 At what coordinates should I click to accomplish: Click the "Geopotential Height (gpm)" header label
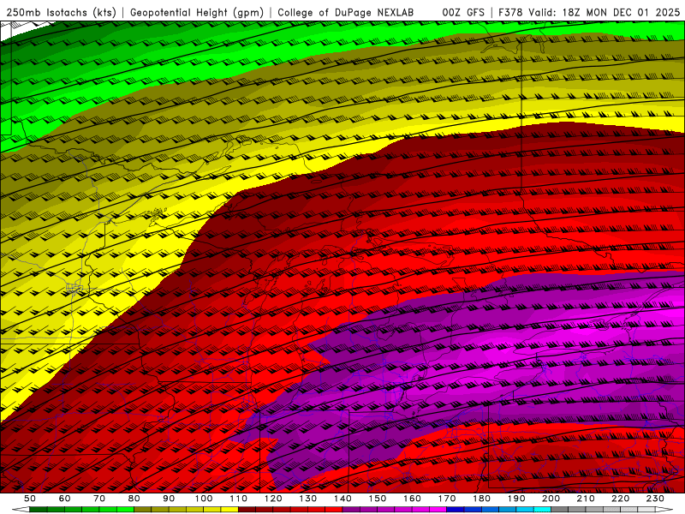tap(197, 13)
